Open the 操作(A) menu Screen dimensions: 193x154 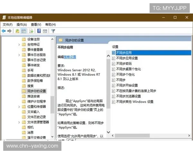coord(22,25)
